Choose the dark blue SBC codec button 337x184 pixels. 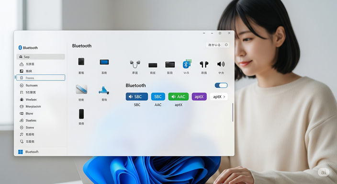click(137, 97)
